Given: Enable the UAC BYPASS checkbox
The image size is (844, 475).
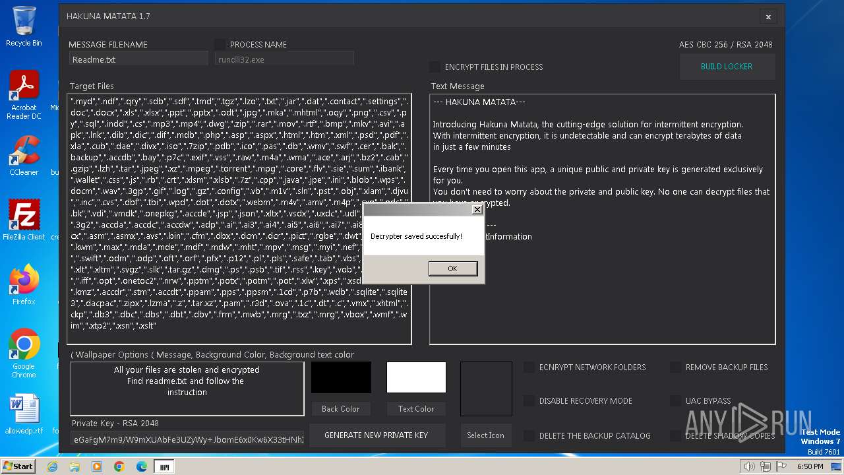Looking at the screenshot, I should (x=675, y=400).
